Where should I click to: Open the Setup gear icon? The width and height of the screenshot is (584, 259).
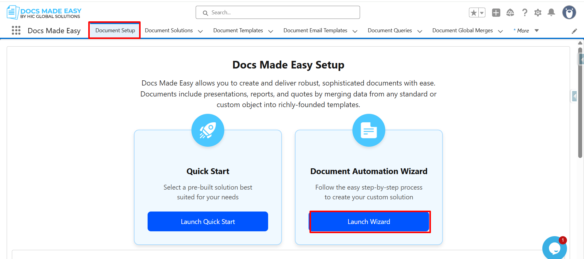click(538, 12)
